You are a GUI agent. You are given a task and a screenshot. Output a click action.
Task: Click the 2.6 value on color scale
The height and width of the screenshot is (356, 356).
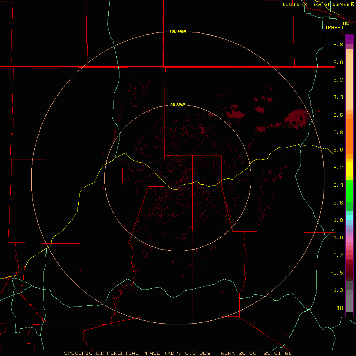tap(338, 203)
